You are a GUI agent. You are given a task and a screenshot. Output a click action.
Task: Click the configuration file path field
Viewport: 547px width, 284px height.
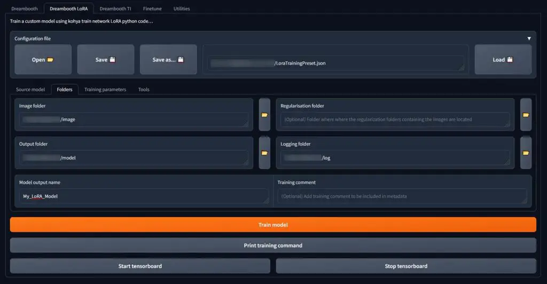pos(336,63)
